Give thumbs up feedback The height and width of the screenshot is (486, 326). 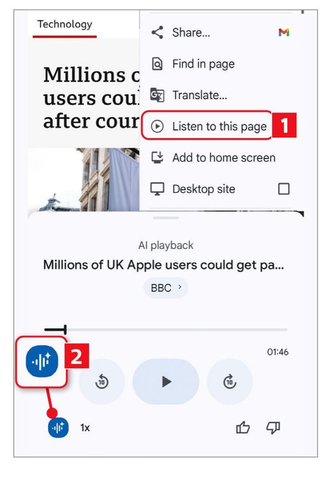(x=243, y=428)
